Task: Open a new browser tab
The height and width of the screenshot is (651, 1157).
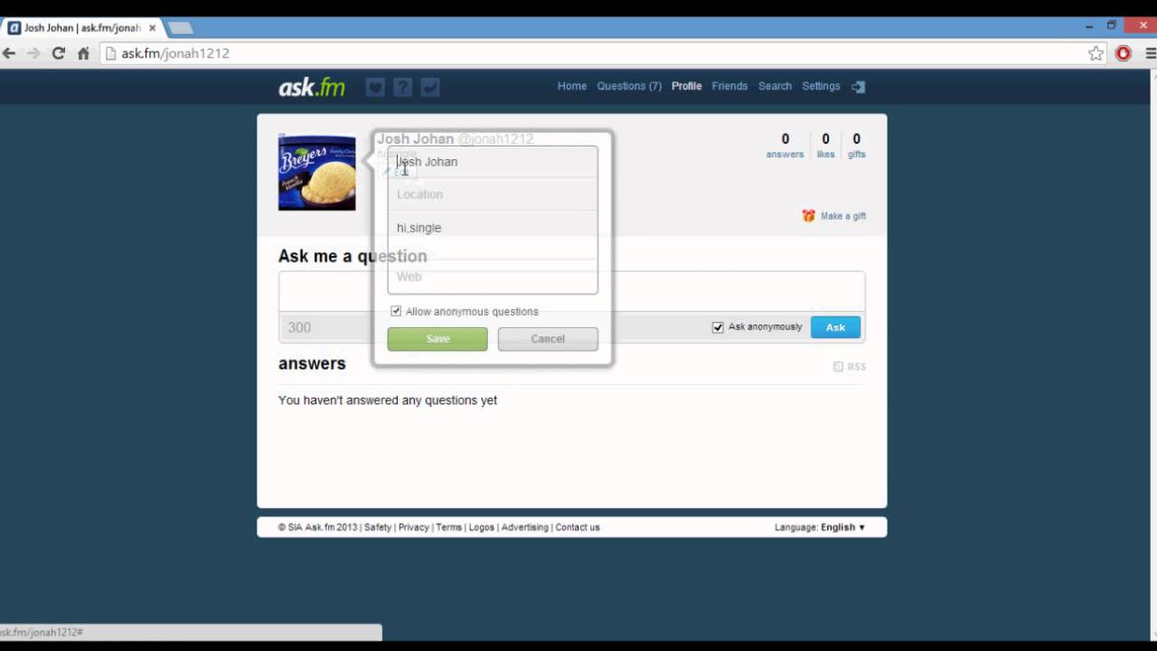Action: pyautogui.click(x=180, y=28)
